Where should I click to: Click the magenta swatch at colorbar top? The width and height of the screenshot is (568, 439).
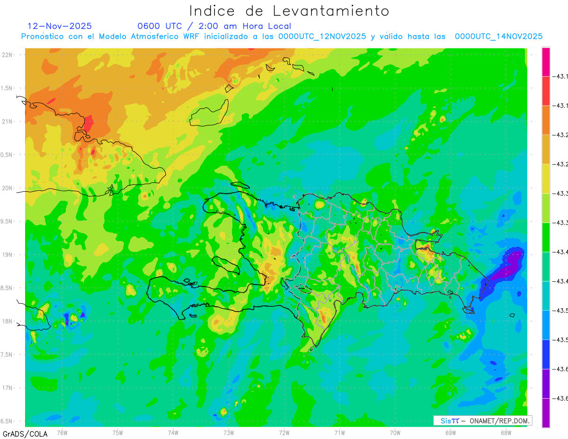pos(546,62)
